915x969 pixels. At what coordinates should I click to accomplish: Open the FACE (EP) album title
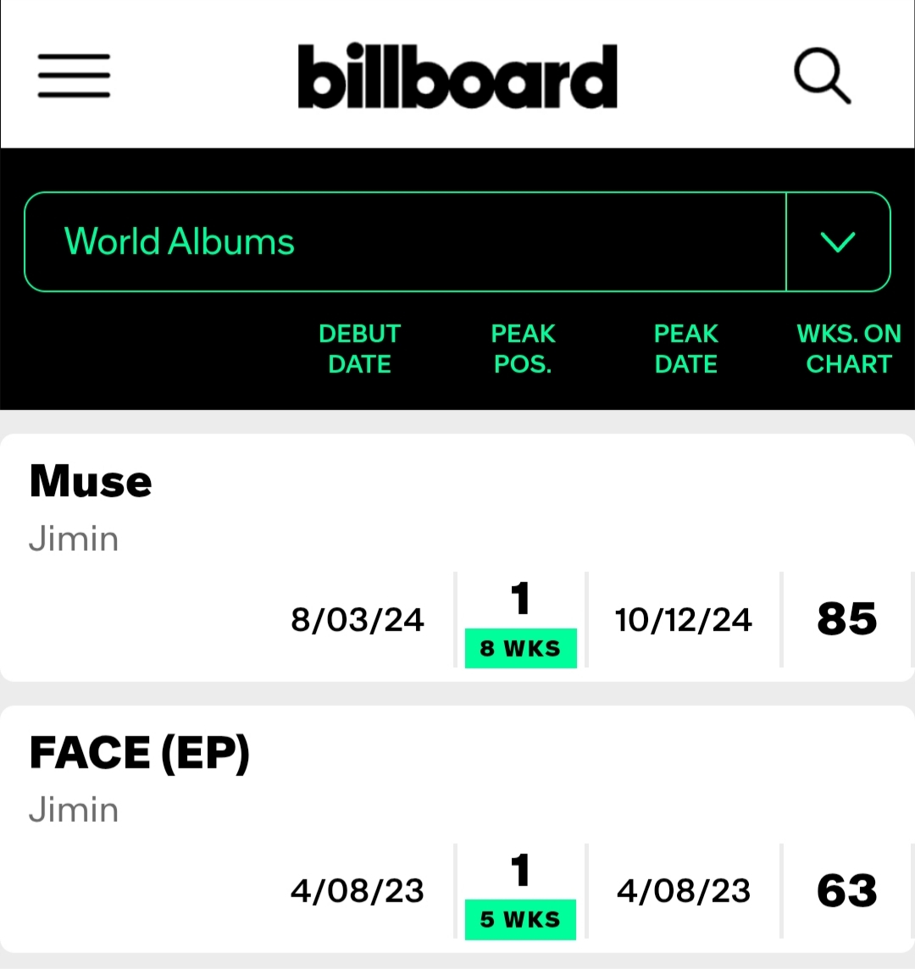(x=140, y=753)
